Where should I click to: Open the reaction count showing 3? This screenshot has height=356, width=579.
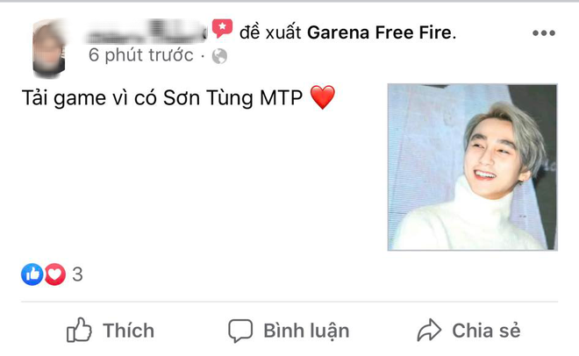tap(77, 274)
